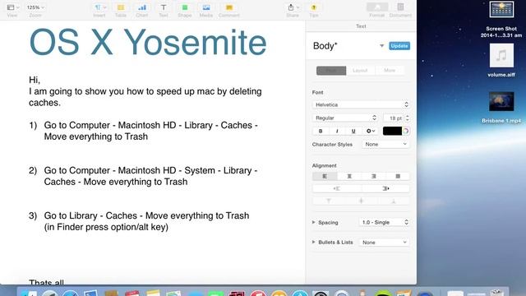Open the black text color swatch

pos(392,131)
